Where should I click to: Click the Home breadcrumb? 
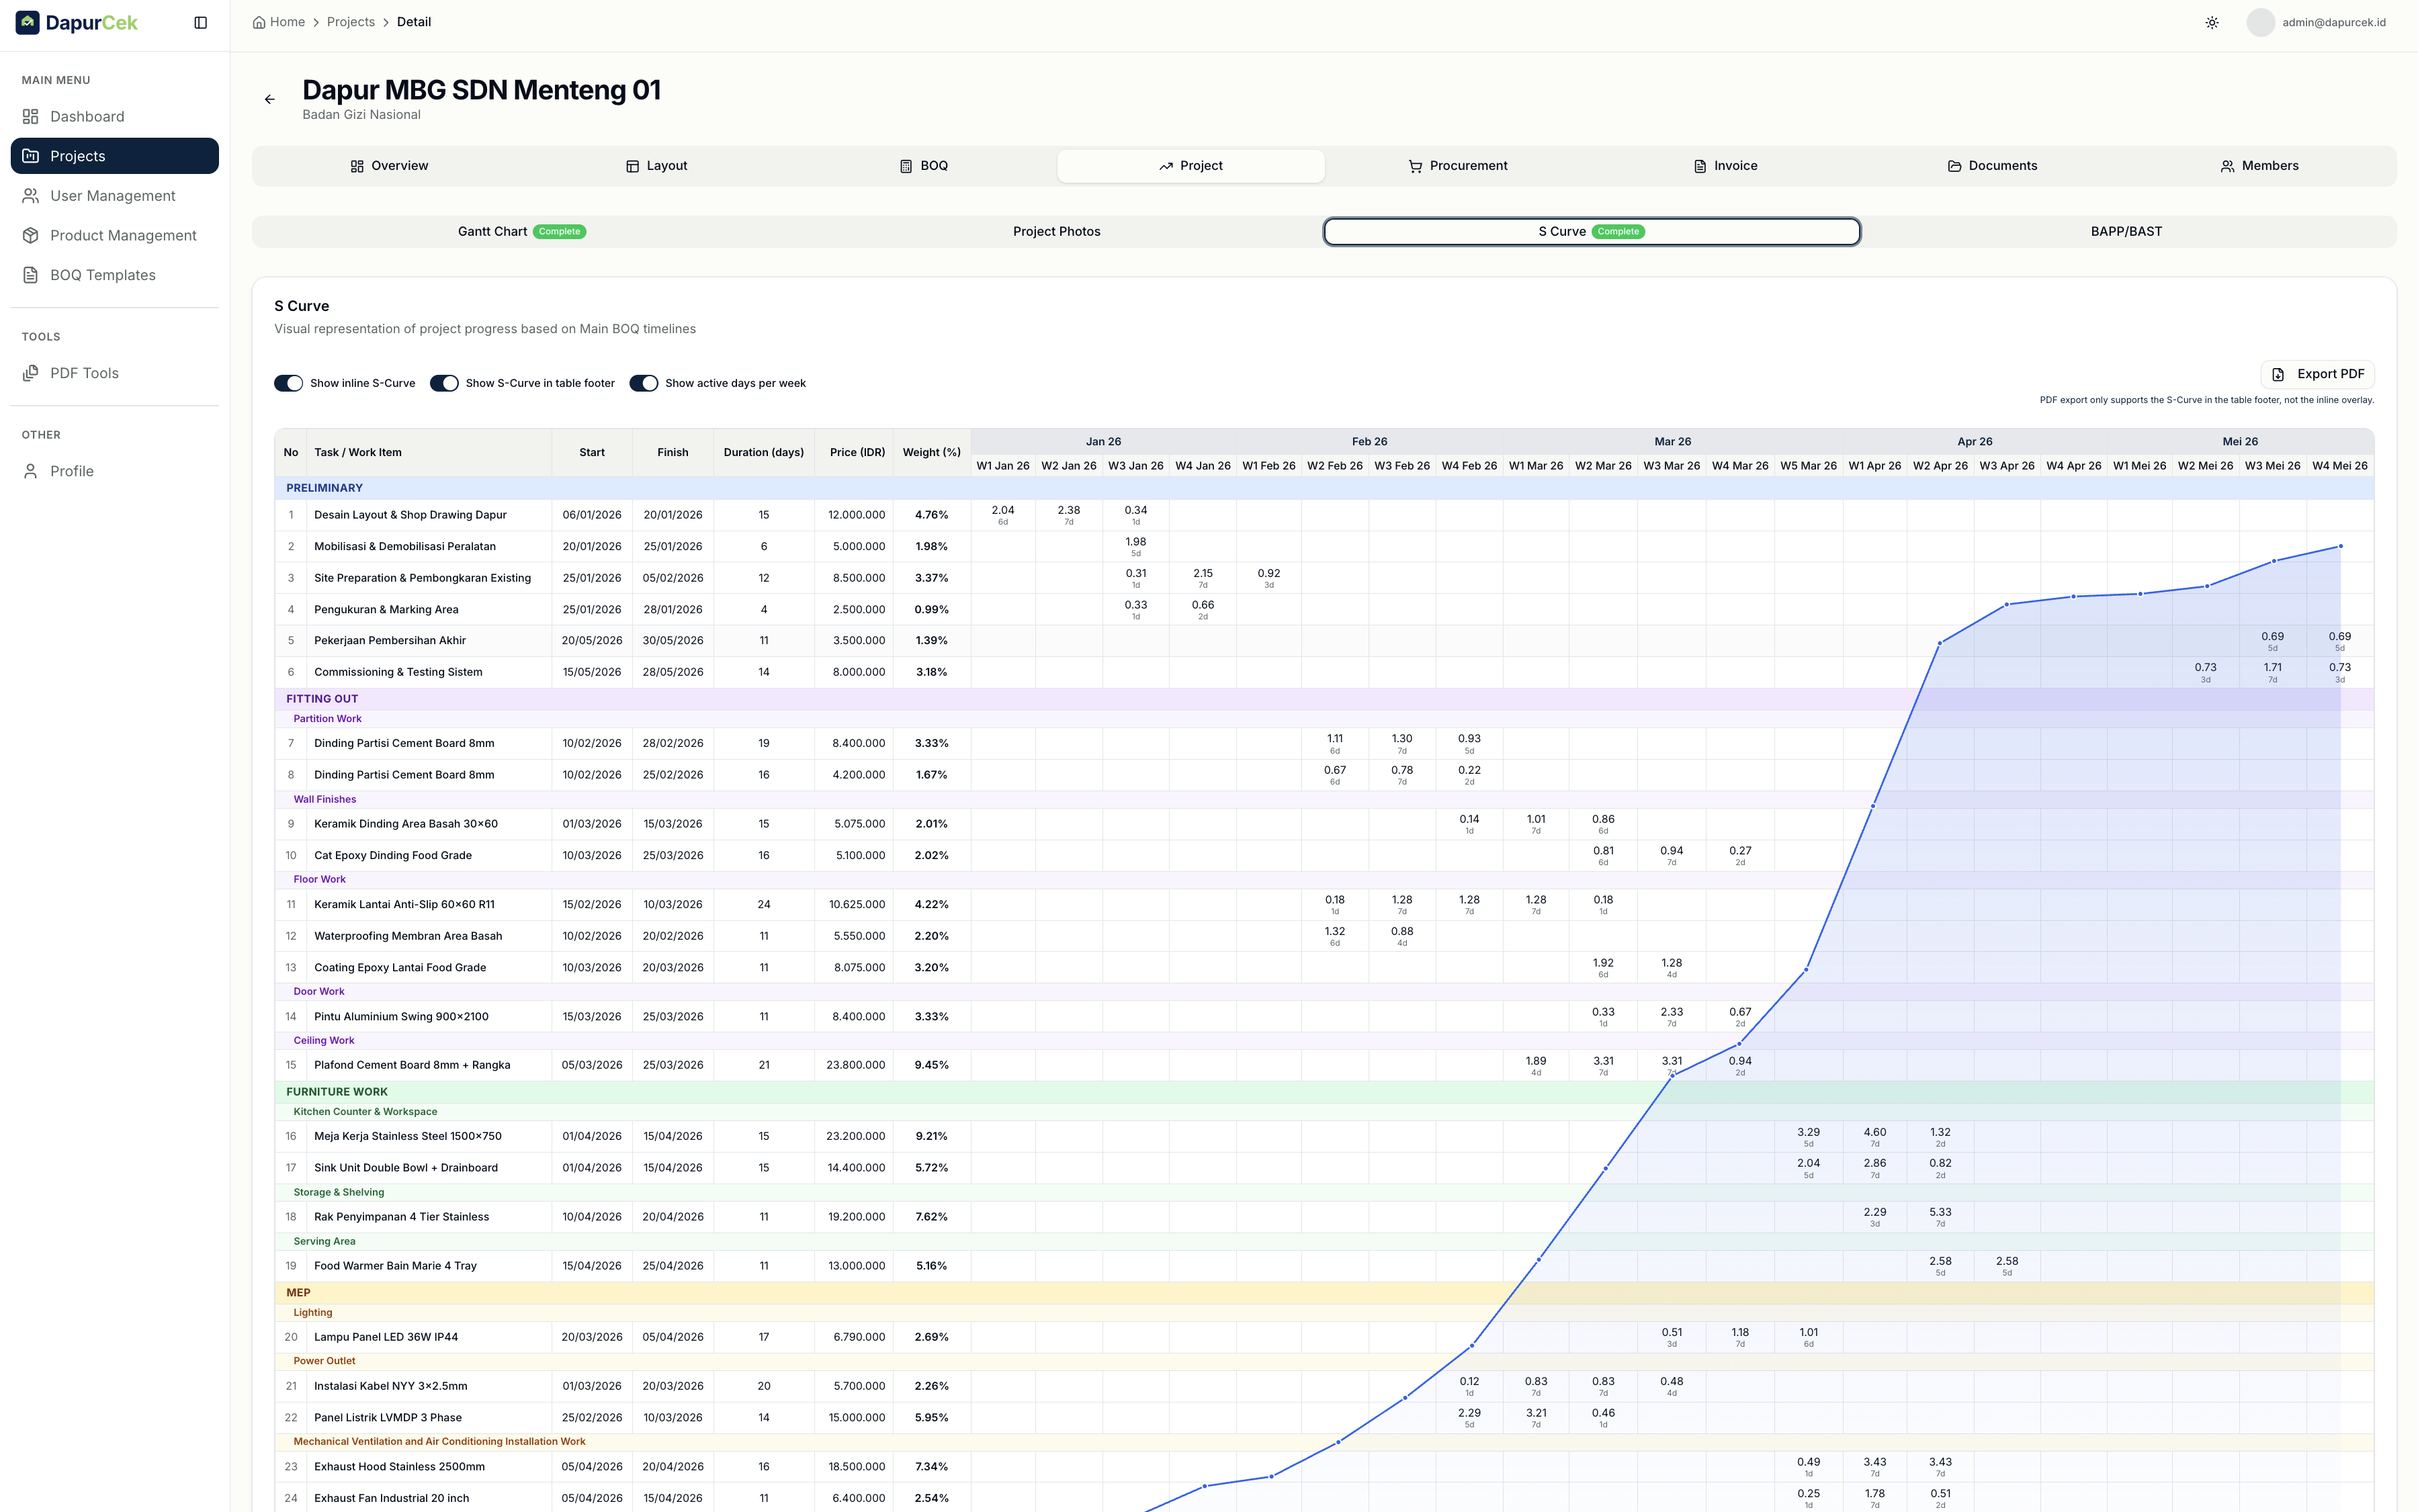(279, 22)
